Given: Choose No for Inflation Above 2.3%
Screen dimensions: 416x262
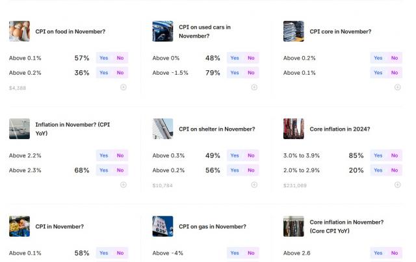Looking at the screenshot, I should tap(120, 170).
